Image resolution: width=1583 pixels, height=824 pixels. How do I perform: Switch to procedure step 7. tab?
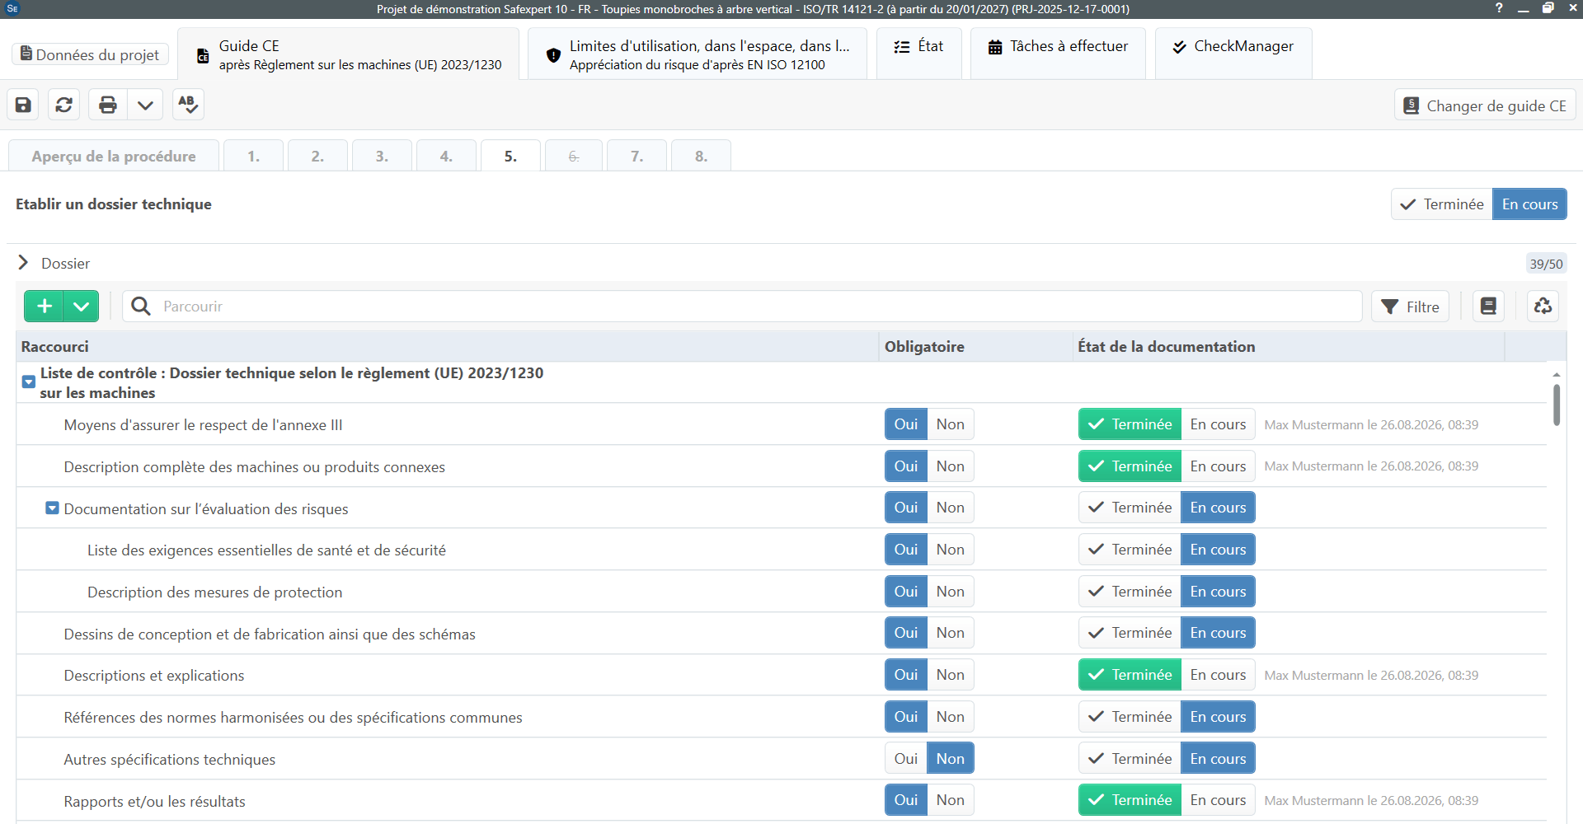point(636,156)
